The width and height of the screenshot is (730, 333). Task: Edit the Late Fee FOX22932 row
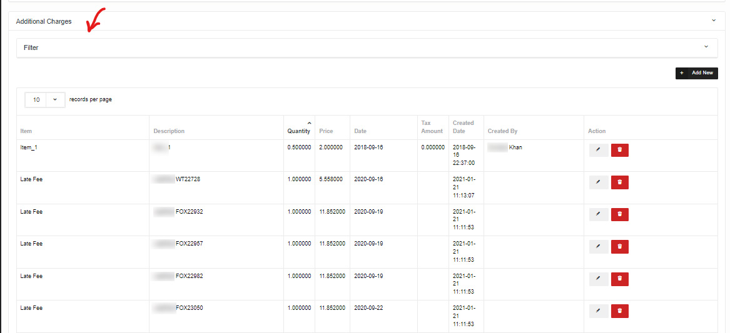598,214
